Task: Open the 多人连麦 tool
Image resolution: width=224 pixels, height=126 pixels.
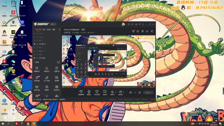Action: tap(47, 79)
